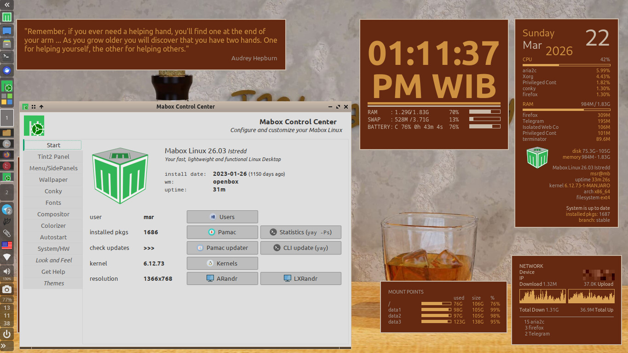
Task: Click the volume speaker icon
Action: pyautogui.click(x=7, y=271)
